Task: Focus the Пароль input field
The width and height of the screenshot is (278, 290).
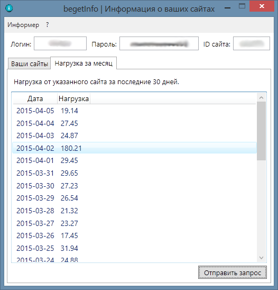Action: pyautogui.click(x=159, y=43)
